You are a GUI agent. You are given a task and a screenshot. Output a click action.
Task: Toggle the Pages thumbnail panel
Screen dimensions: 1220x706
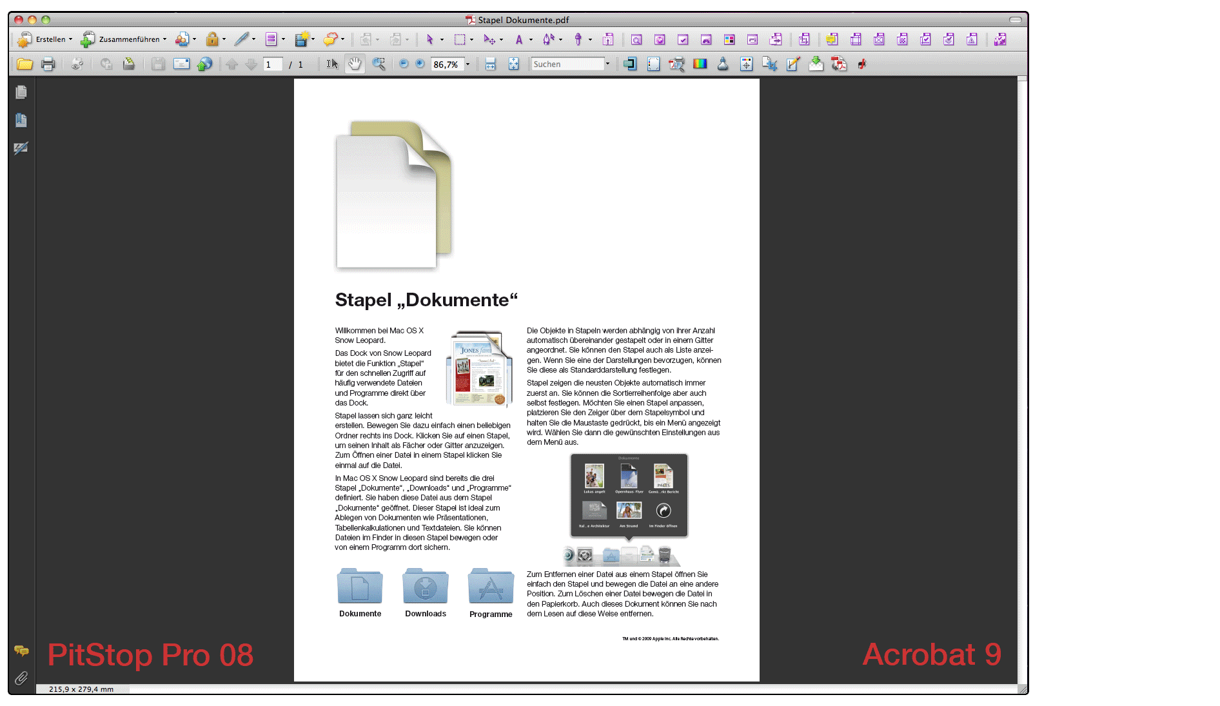coord(21,93)
